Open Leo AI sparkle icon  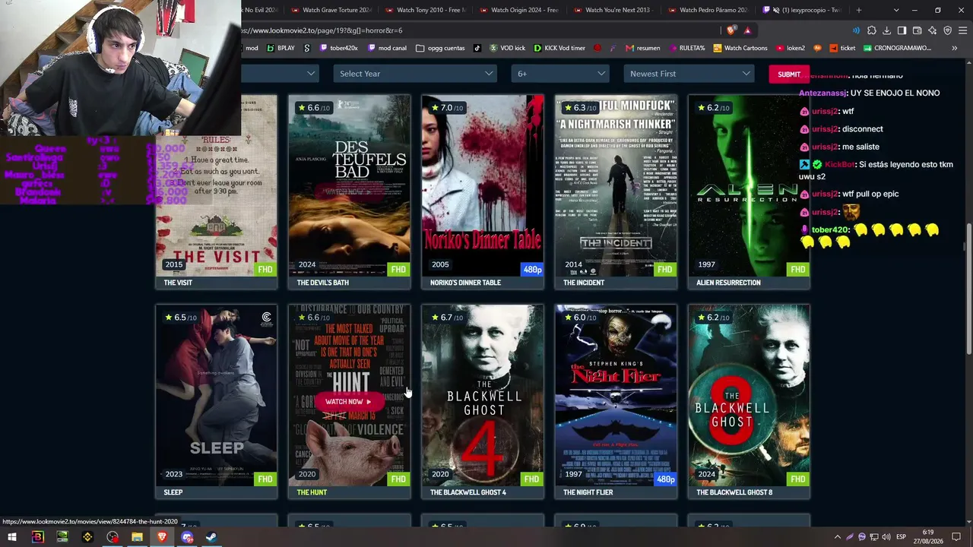pyautogui.click(x=932, y=30)
